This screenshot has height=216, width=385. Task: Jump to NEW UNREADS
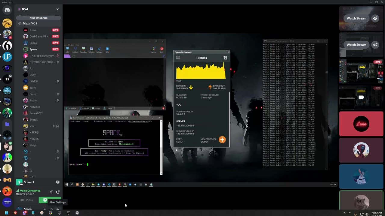pyautogui.click(x=38, y=18)
